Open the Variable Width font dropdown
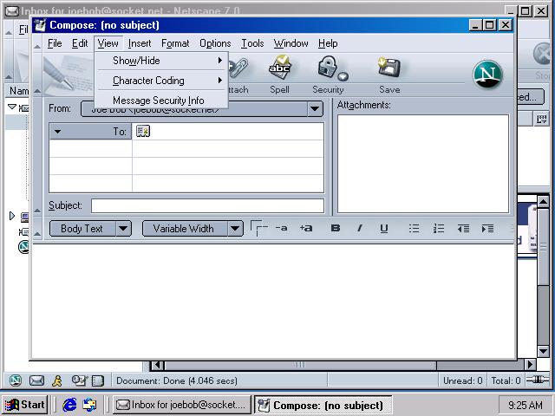The height and width of the screenshot is (416, 555). [235, 229]
